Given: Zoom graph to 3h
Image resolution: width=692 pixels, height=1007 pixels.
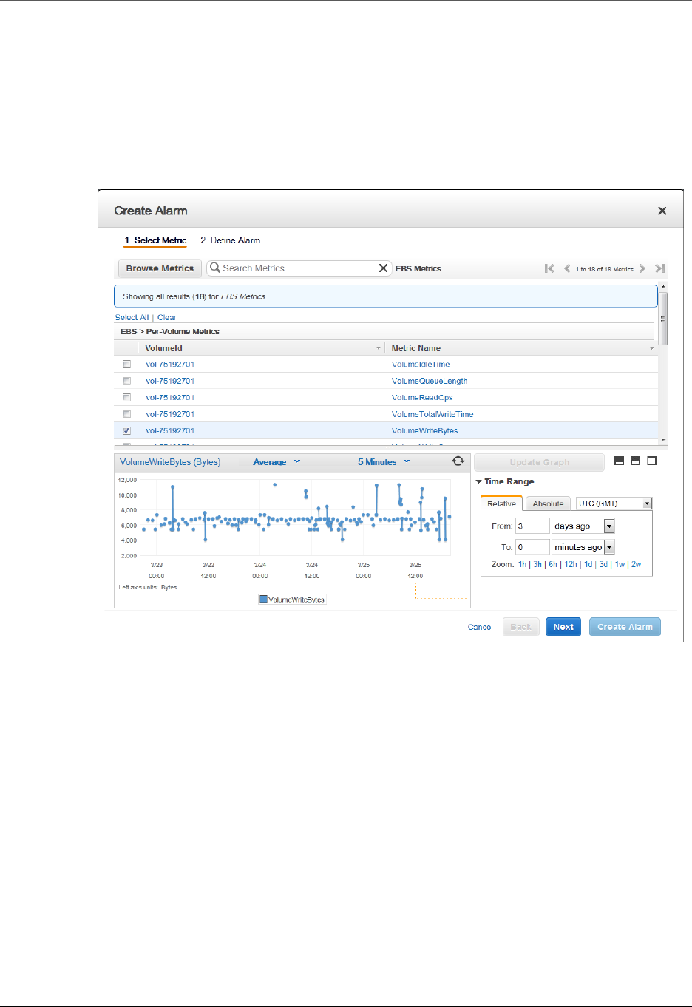Looking at the screenshot, I should (x=537, y=564).
